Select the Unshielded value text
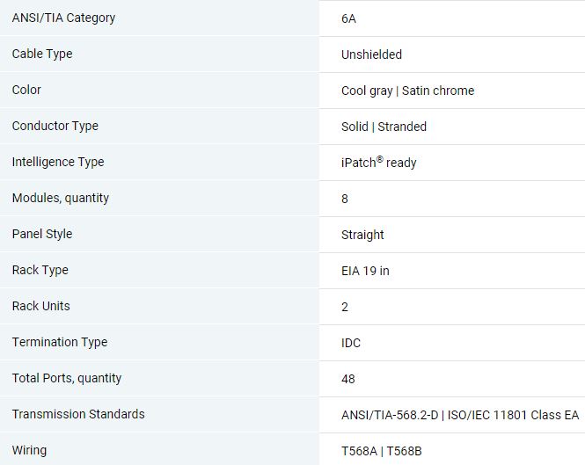Screen dimensions: 585x465 tap(371, 54)
